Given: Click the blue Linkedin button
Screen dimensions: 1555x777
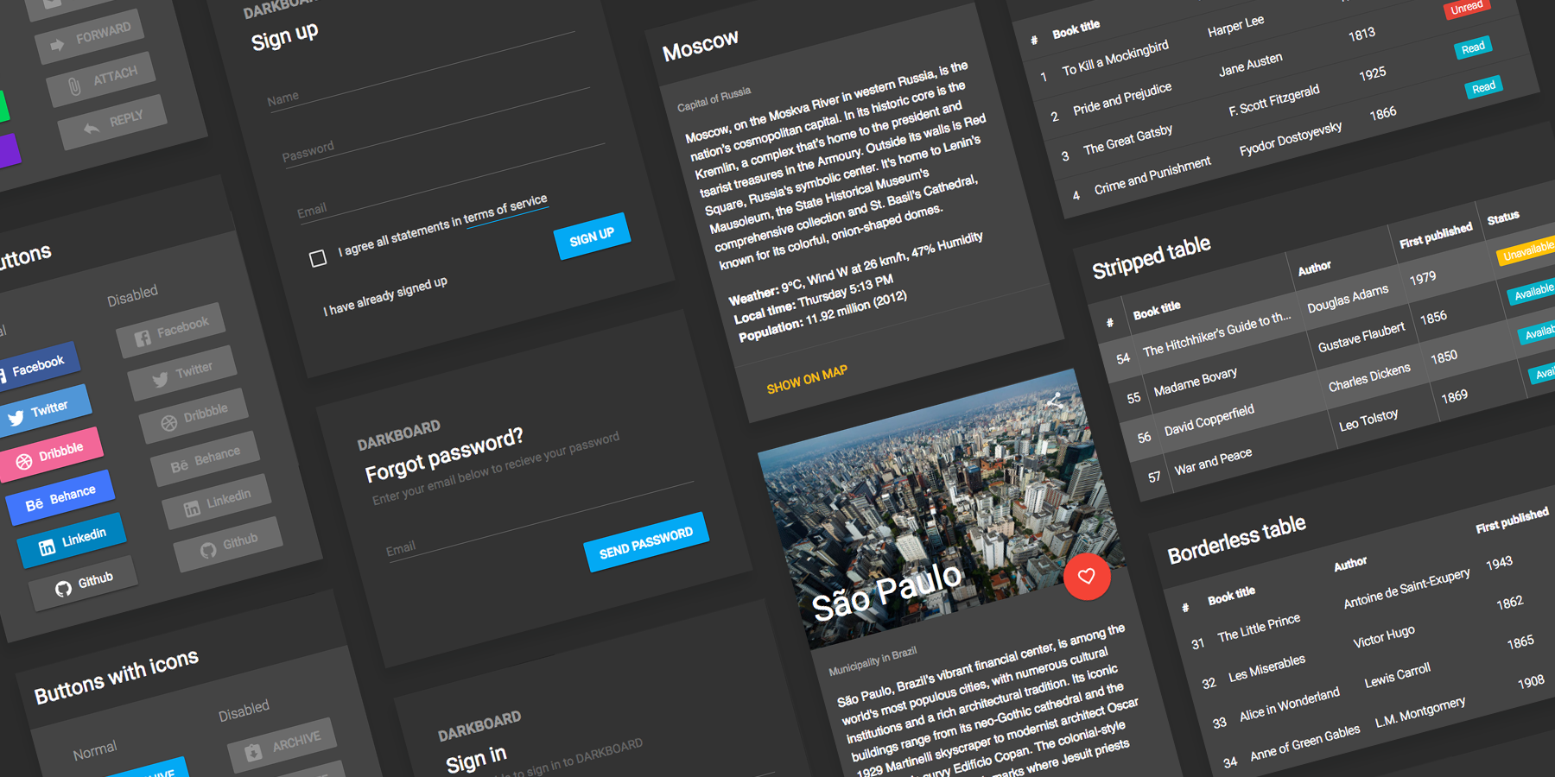Looking at the screenshot, I should point(72,540).
